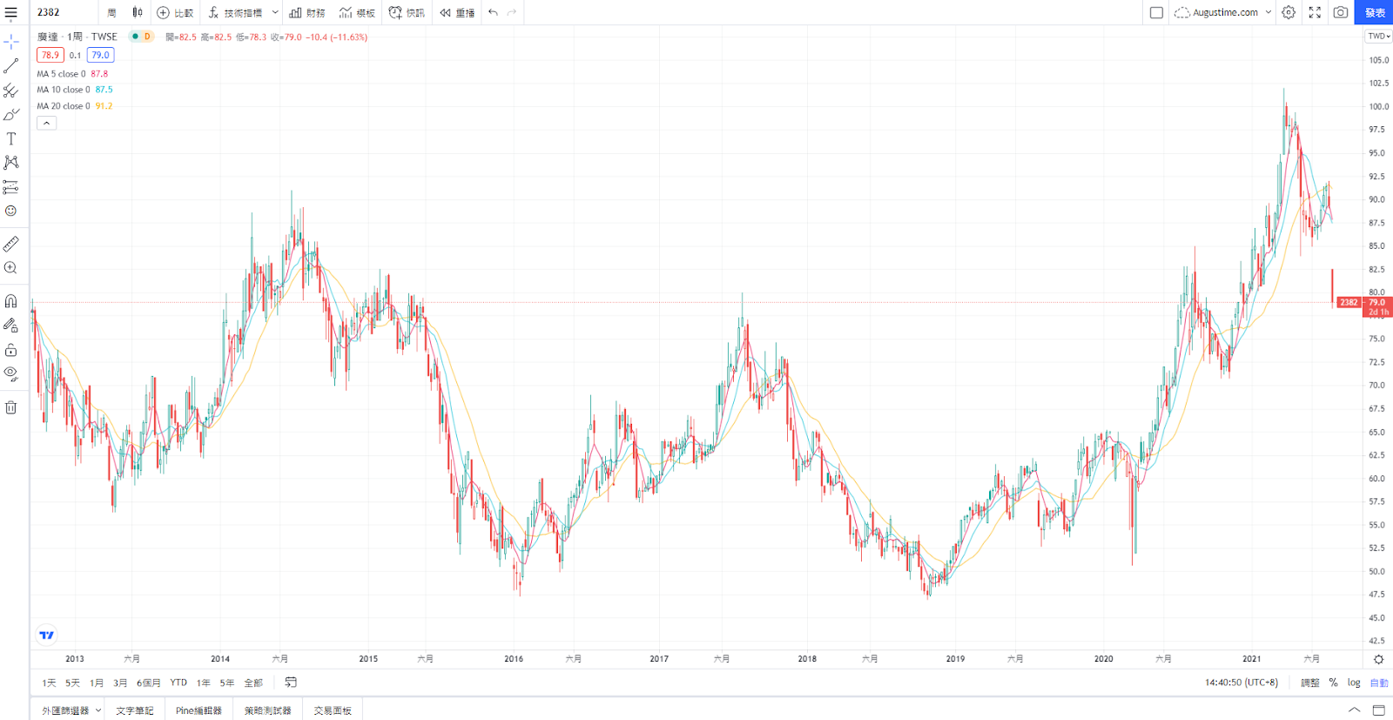1393x720 pixels.
Task: Click the 發表 publish button
Action: click(1375, 12)
